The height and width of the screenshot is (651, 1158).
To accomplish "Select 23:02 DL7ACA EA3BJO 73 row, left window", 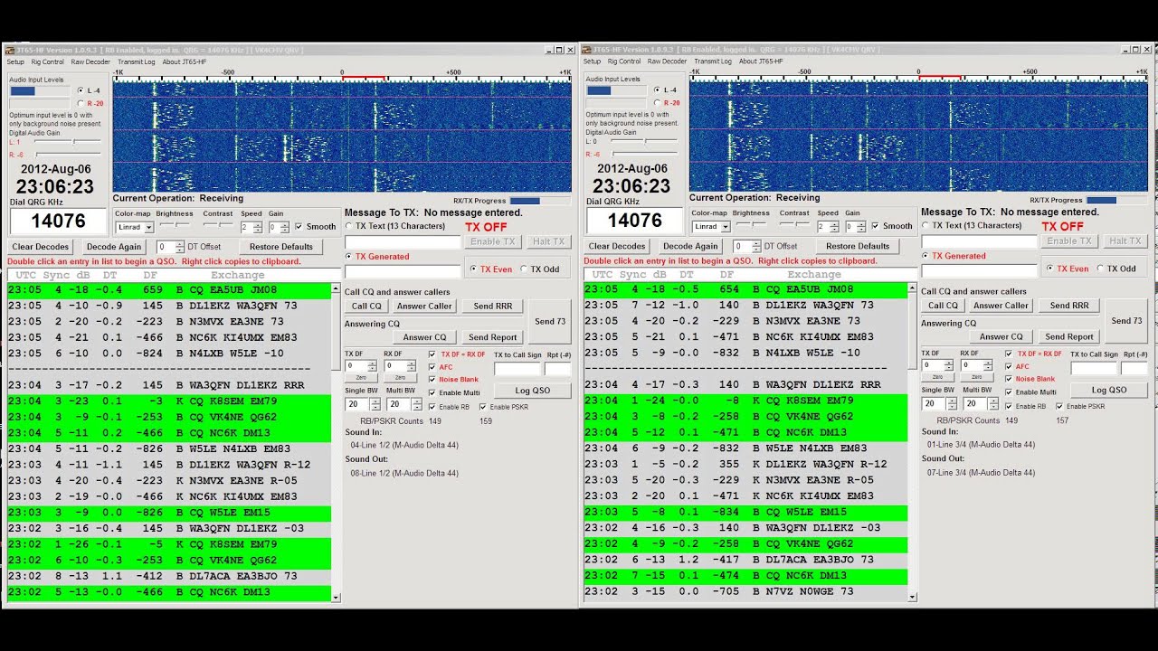I will tap(169, 576).
